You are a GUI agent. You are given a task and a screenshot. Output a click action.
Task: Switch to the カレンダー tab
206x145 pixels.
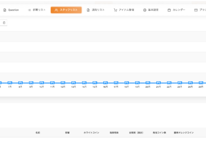pos(176,10)
